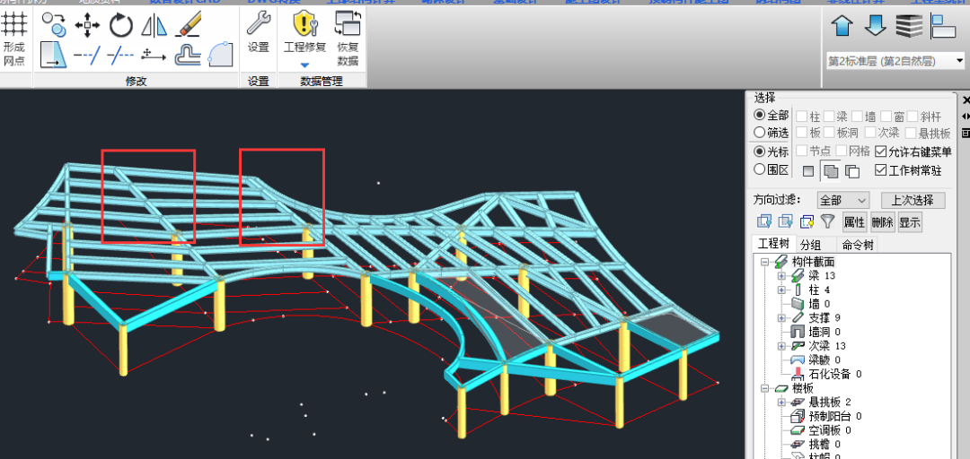Click the 显示 button

click(x=910, y=221)
